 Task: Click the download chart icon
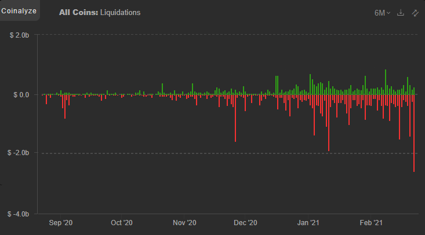coord(401,13)
